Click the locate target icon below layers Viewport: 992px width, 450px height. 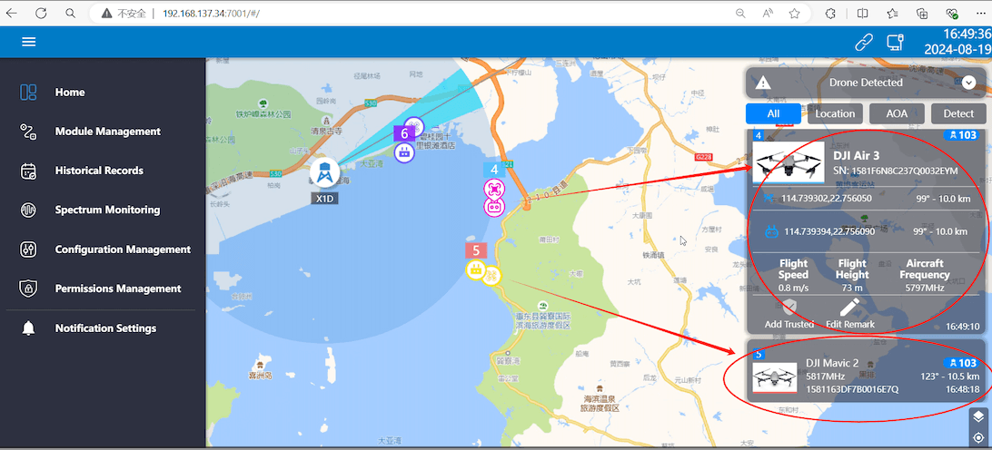click(x=977, y=438)
